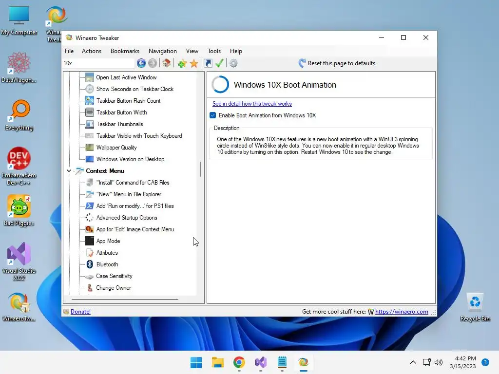The height and width of the screenshot is (374, 499).
Task: Select the Open Last Active Window item
Action: pyautogui.click(x=126, y=77)
